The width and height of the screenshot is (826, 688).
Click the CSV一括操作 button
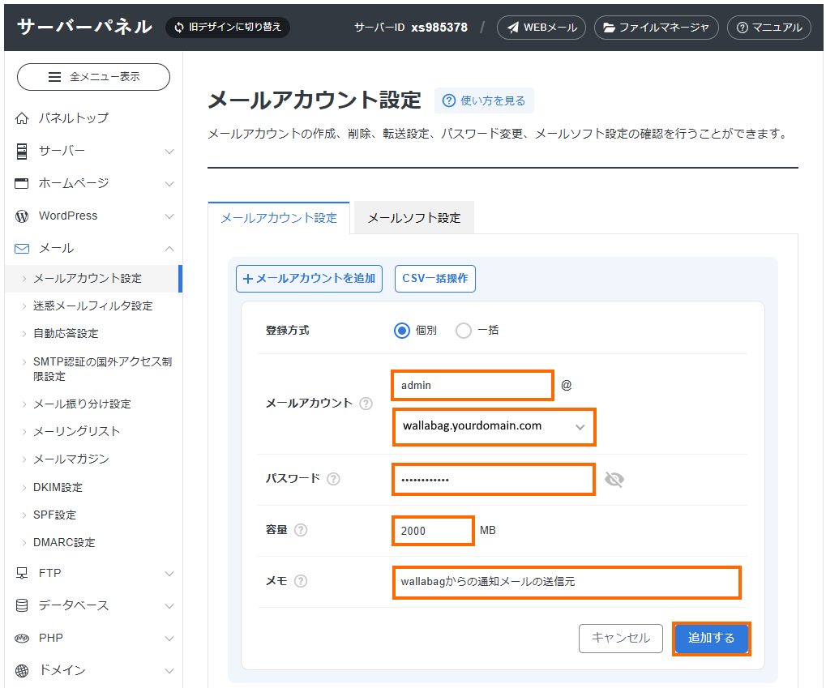(435, 279)
